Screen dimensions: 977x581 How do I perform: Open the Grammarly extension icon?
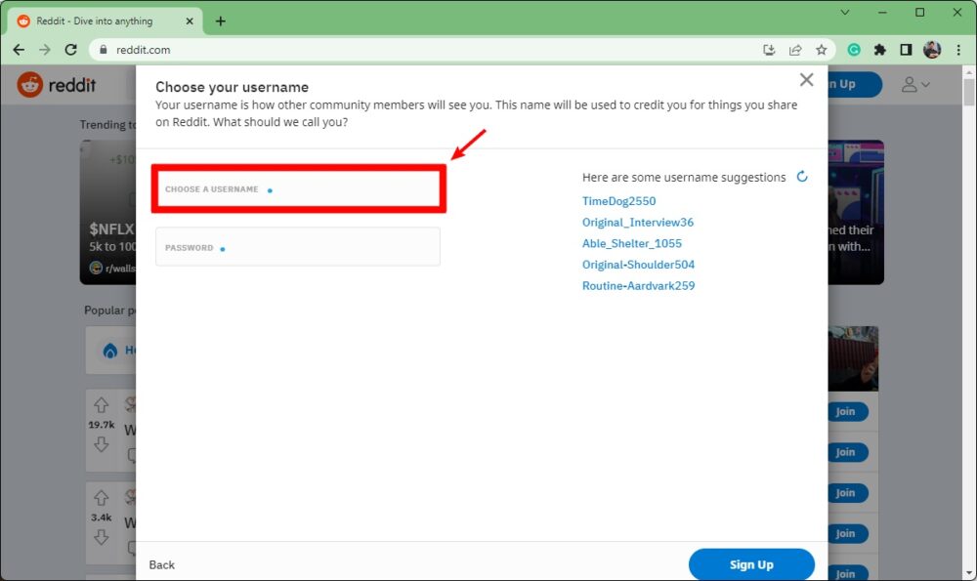pos(854,49)
